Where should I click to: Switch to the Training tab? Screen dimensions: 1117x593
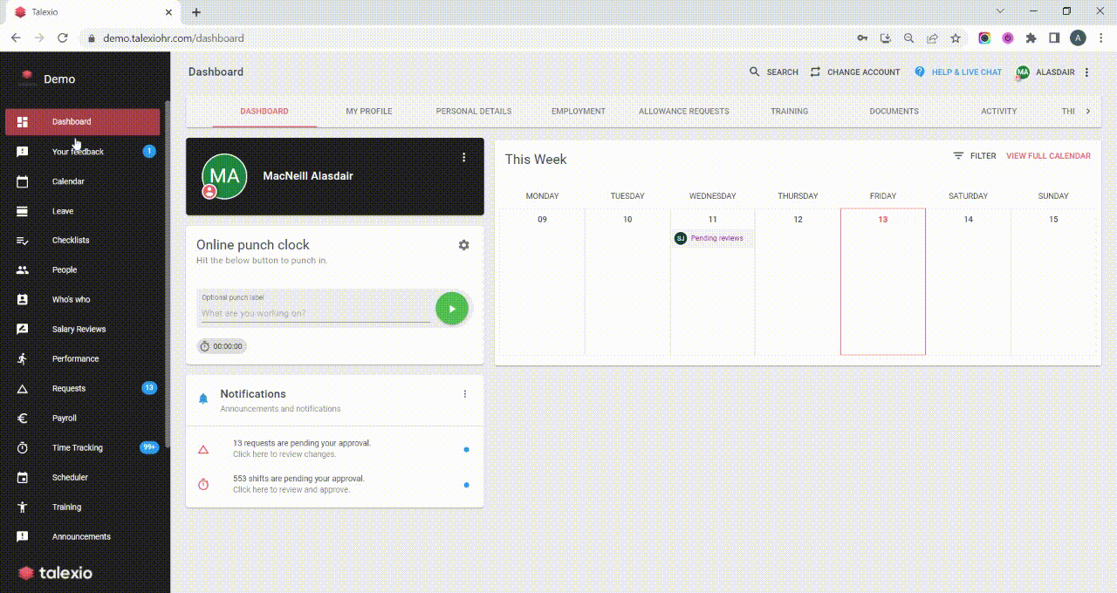coord(789,112)
